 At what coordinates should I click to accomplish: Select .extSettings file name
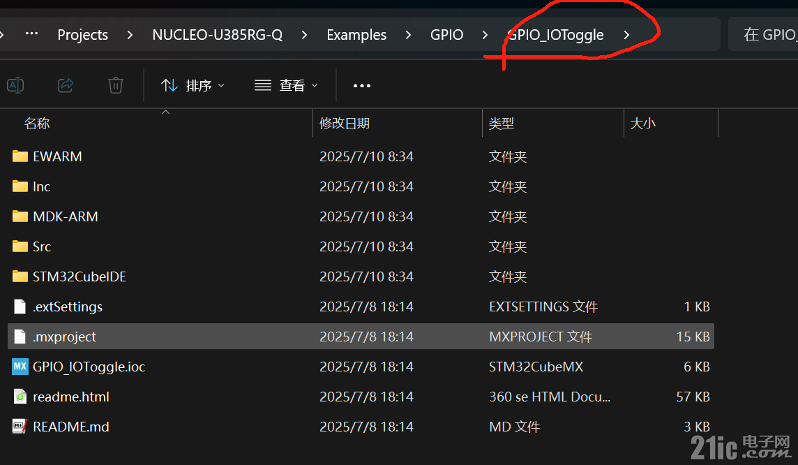coord(68,307)
